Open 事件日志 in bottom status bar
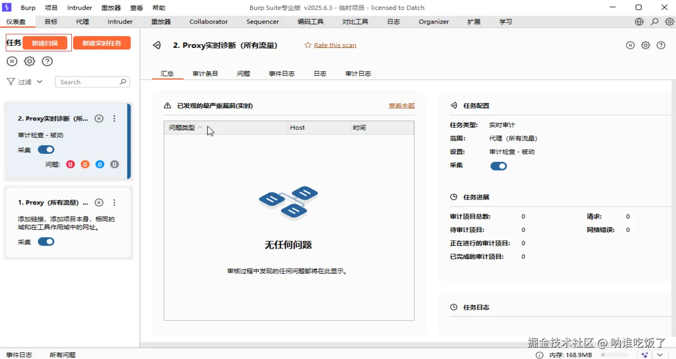676x359 pixels. (x=19, y=355)
